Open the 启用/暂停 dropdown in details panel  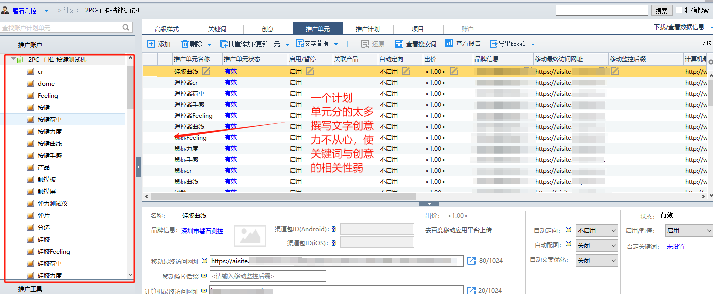click(688, 231)
